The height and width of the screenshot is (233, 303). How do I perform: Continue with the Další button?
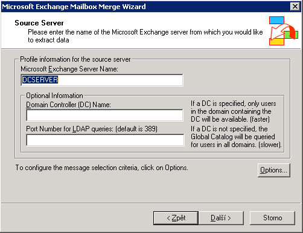(x=221, y=218)
